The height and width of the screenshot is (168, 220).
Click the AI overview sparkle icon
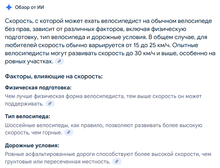click(9, 7)
